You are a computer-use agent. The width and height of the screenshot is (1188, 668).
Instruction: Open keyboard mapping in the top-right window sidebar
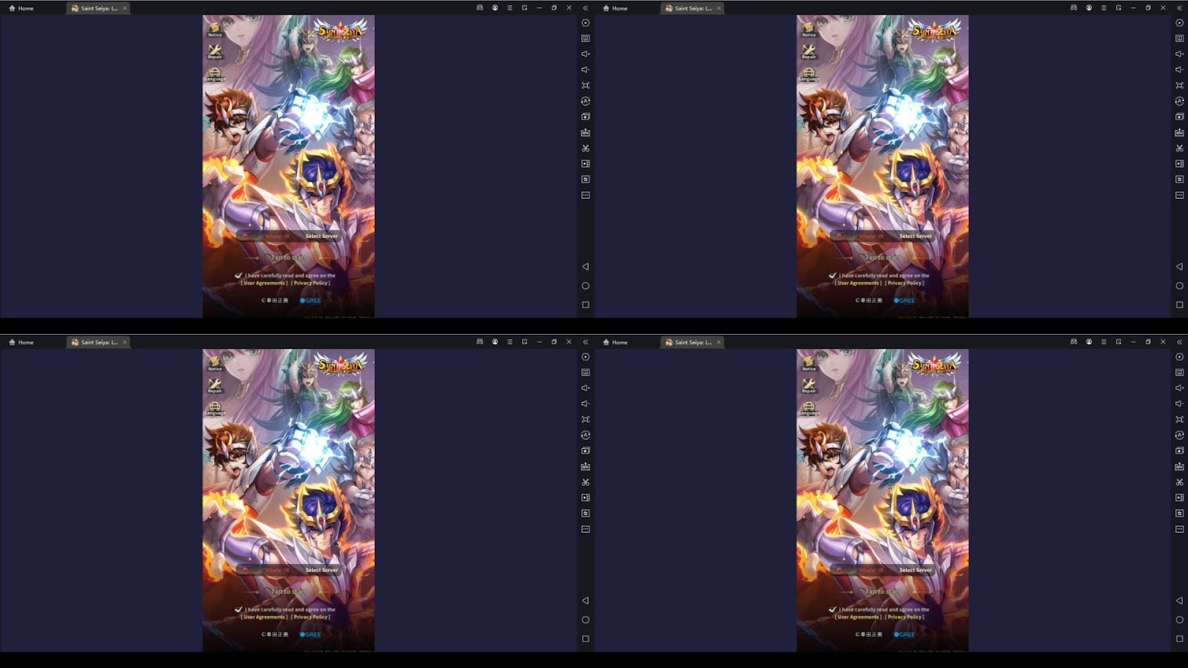coord(1180,39)
